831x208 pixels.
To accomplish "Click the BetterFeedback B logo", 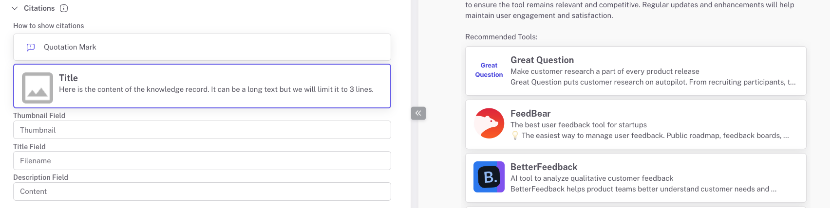I will pyautogui.click(x=489, y=177).
